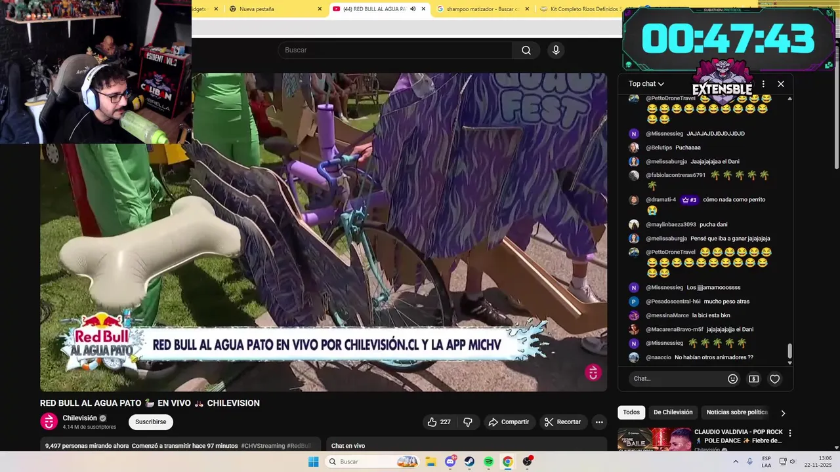Image resolution: width=840 pixels, height=472 pixels.
Task: Close the live chat panel
Action: pyautogui.click(x=781, y=84)
